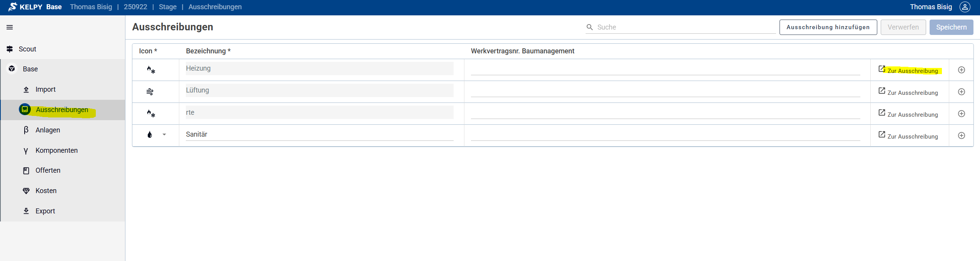This screenshot has height=261, width=980.
Task: Click the Sanitär Bezeichnung text field
Action: coord(319,134)
